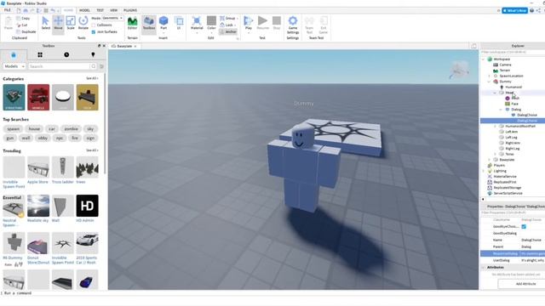
Task: Open the UI insert tool
Action: pyautogui.click(x=179, y=23)
